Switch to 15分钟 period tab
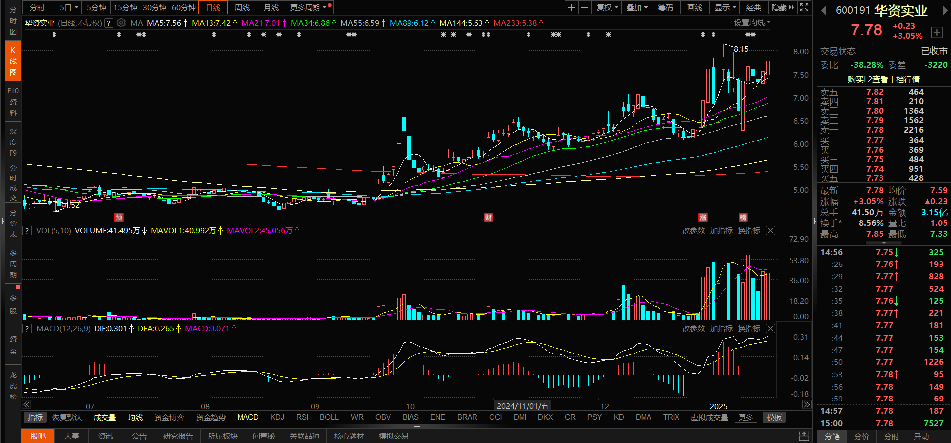951x443 pixels. [125, 7]
